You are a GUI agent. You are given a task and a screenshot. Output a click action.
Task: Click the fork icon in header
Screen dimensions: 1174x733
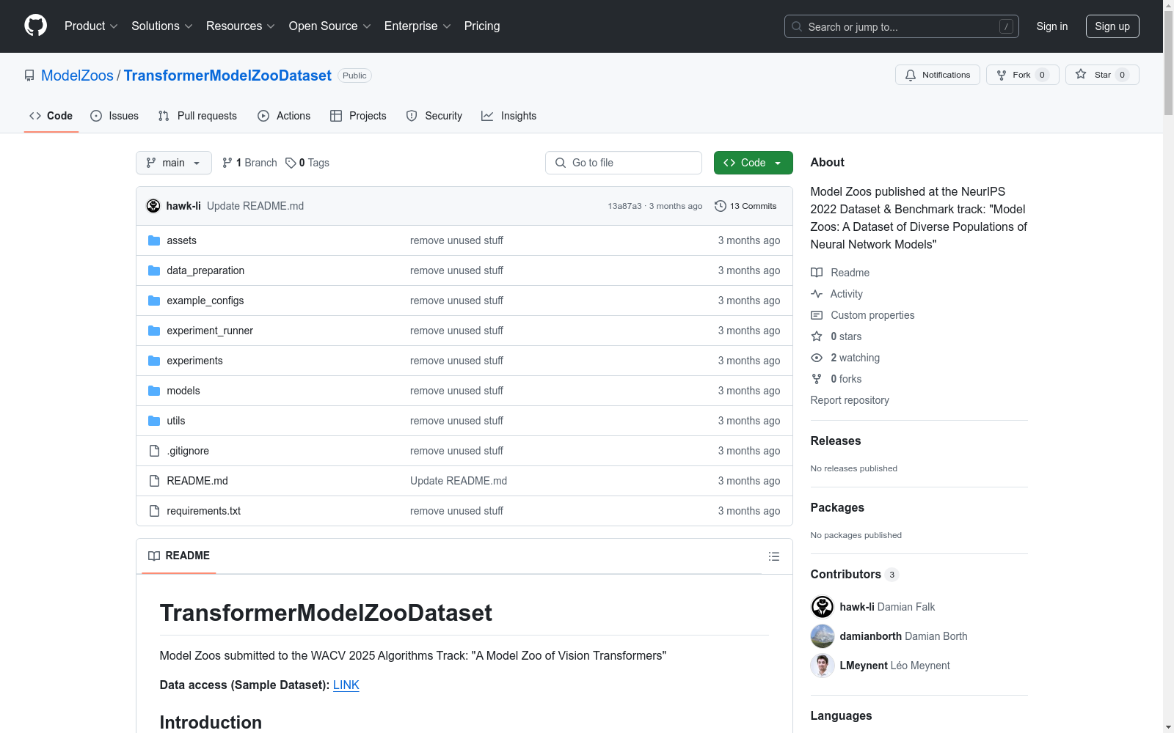[x=1002, y=75]
